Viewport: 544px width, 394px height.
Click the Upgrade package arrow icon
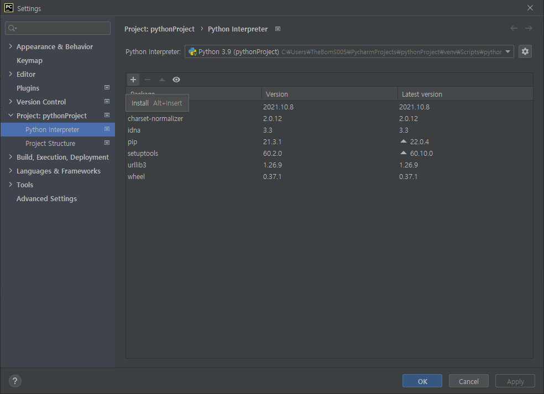161,80
